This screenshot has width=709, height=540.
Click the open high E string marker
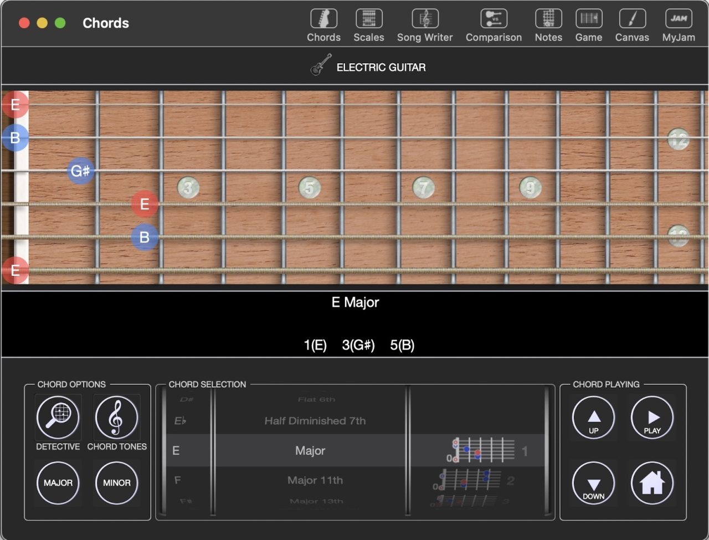[15, 104]
